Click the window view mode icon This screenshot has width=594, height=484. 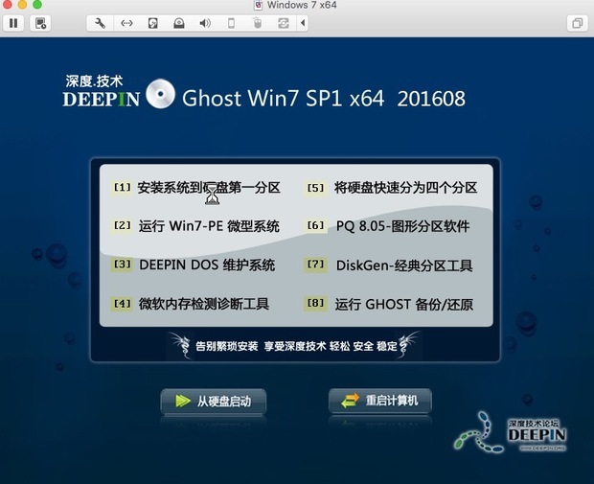click(x=578, y=24)
